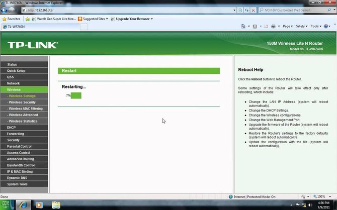
Task: Open the DHCP sidebar item
Action: [x=24, y=127]
